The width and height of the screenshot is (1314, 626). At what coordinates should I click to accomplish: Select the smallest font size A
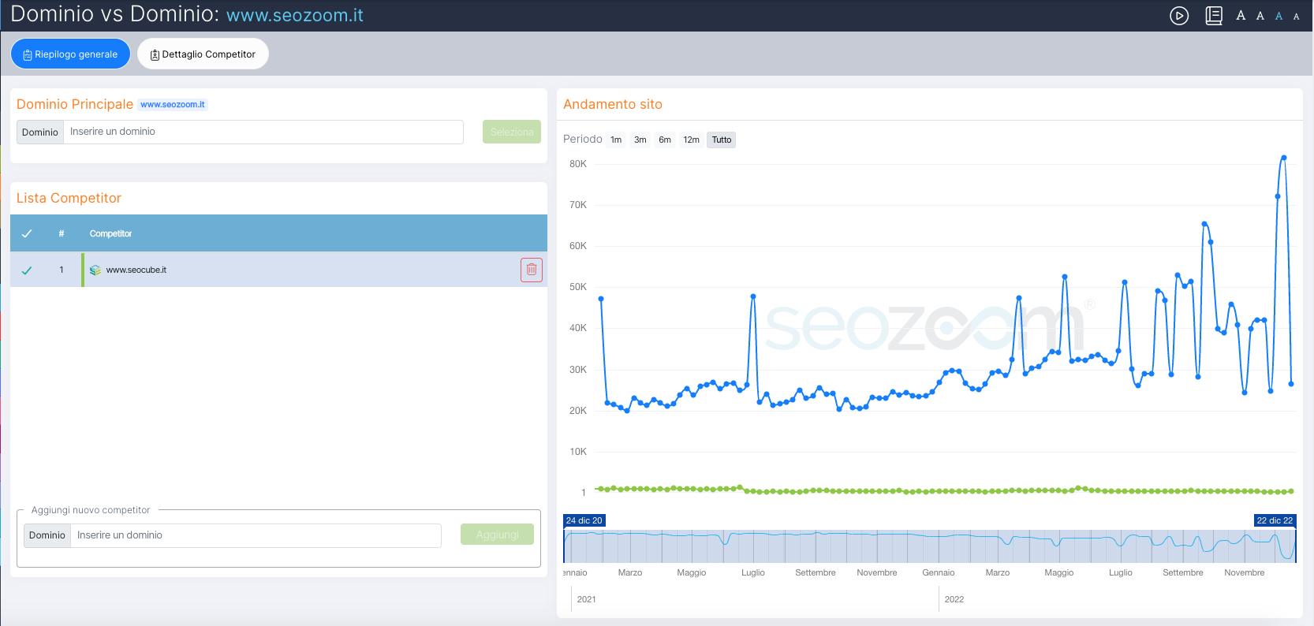point(1296,17)
